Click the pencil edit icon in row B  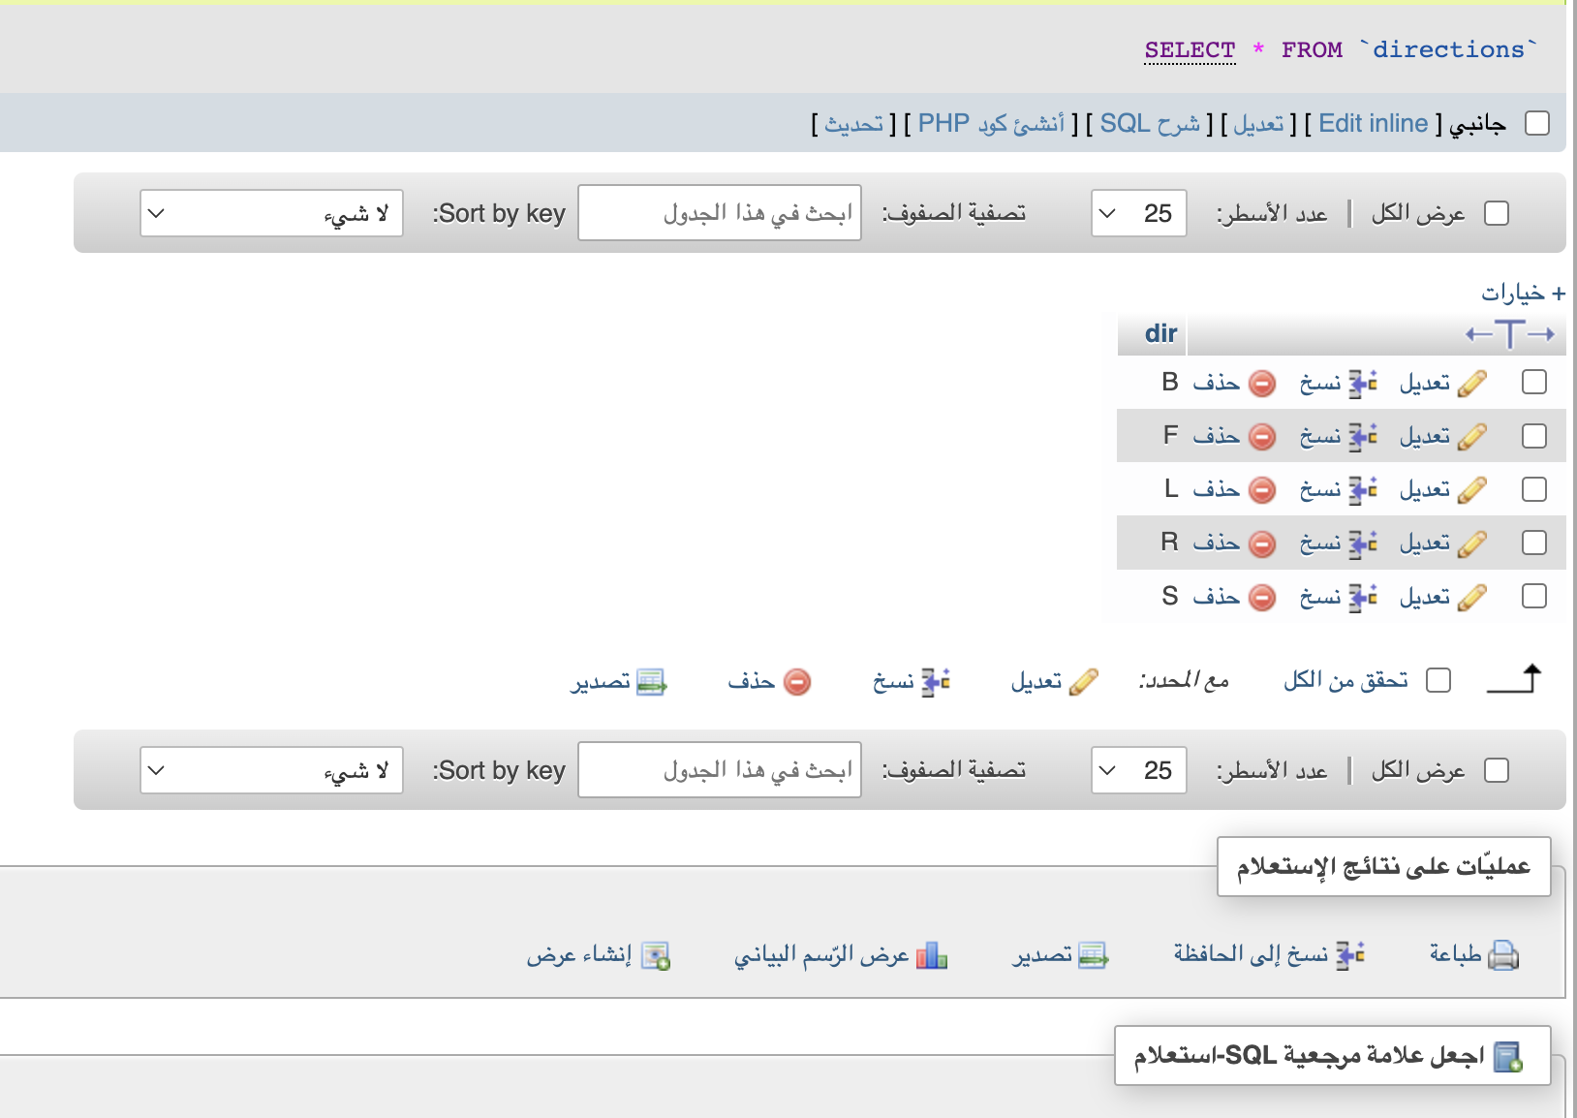(x=1471, y=384)
